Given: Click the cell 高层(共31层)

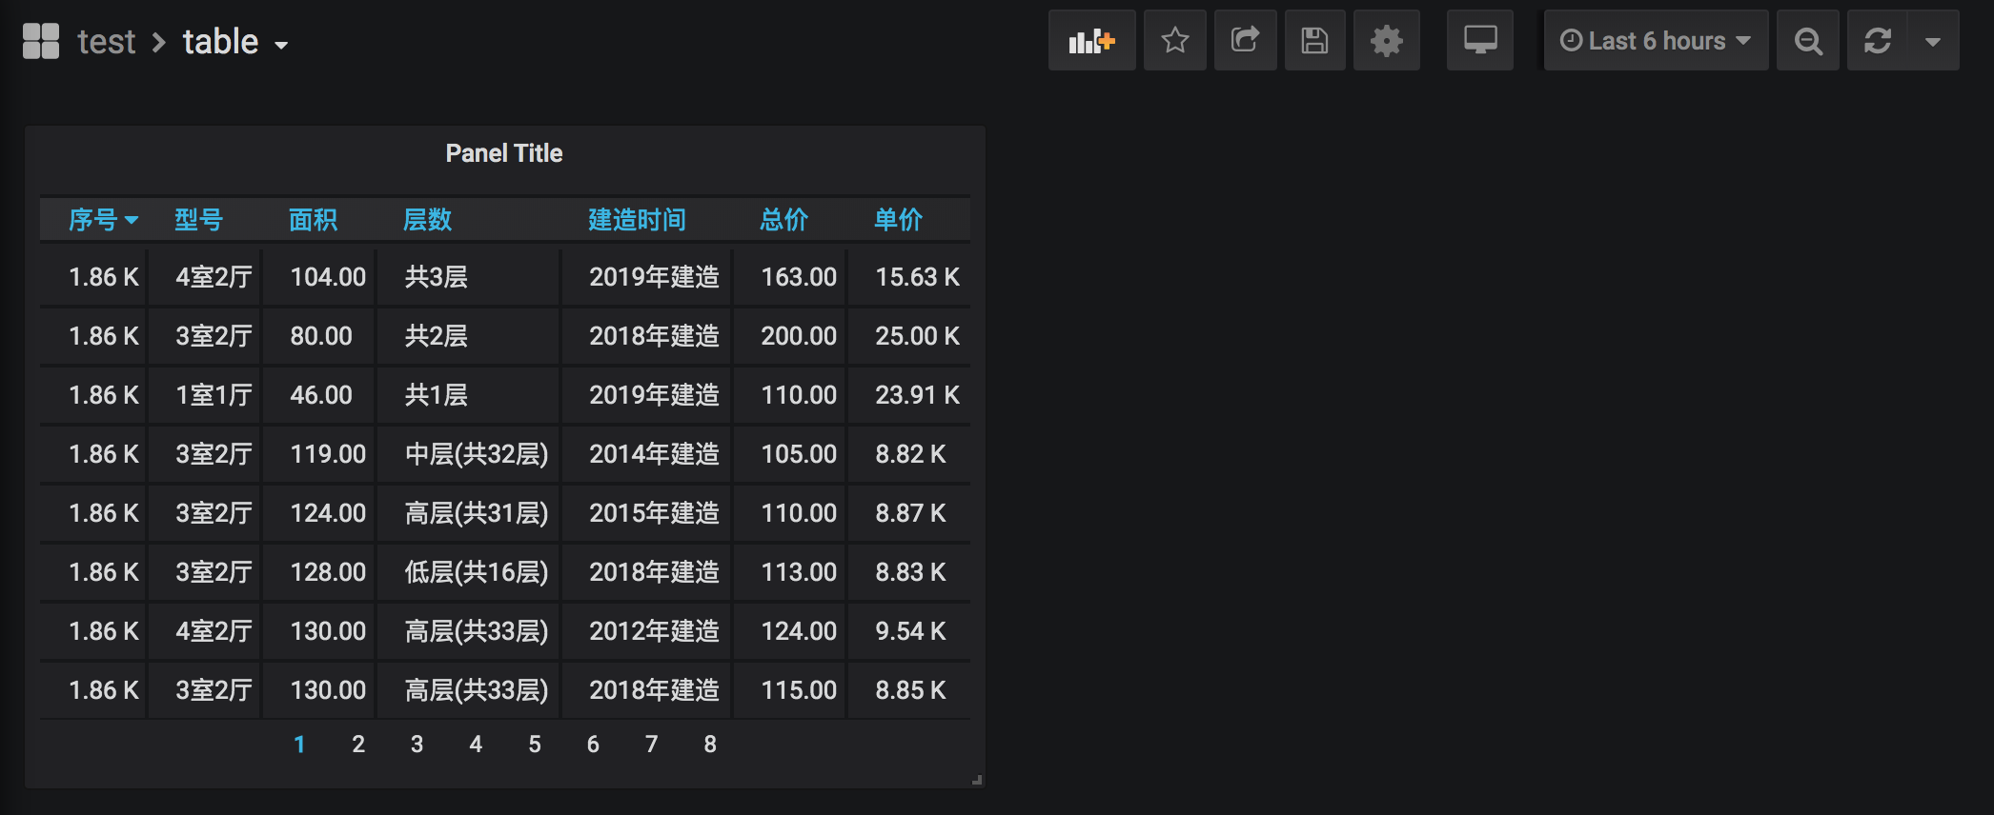Looking at the screenshot, I should point(468,513).
